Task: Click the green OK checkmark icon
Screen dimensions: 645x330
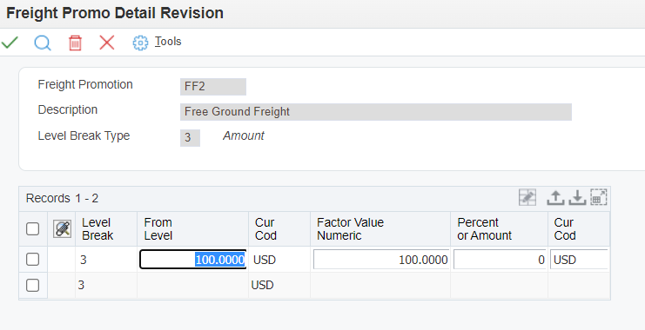Action: click(10, 43)
